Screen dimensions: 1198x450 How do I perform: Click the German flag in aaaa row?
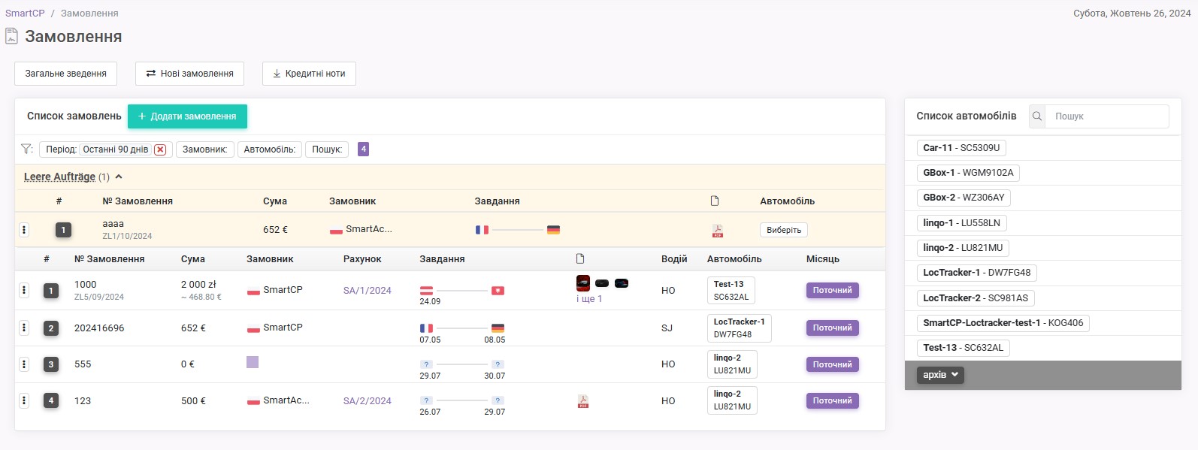tap(553, 230)
